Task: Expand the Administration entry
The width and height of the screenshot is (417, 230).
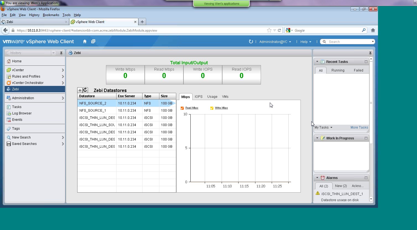Action: click(x=63, y=98)
